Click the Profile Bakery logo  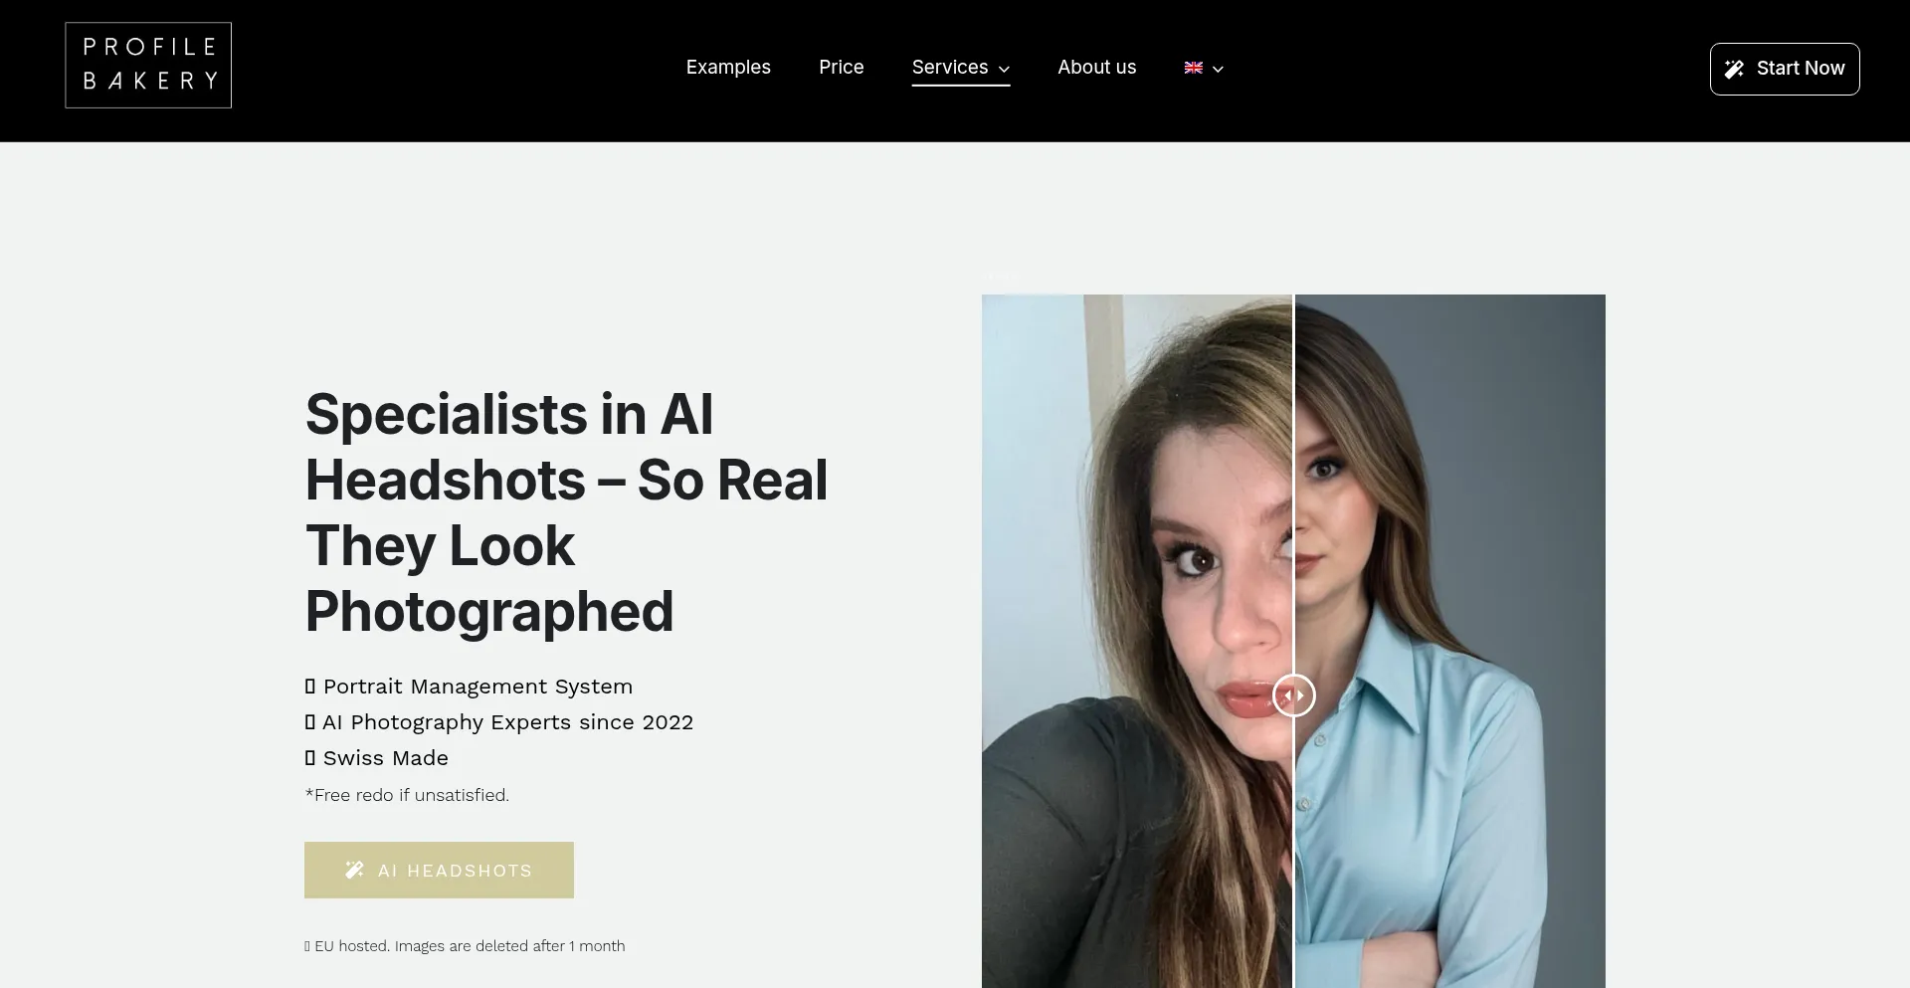[148, 65]
